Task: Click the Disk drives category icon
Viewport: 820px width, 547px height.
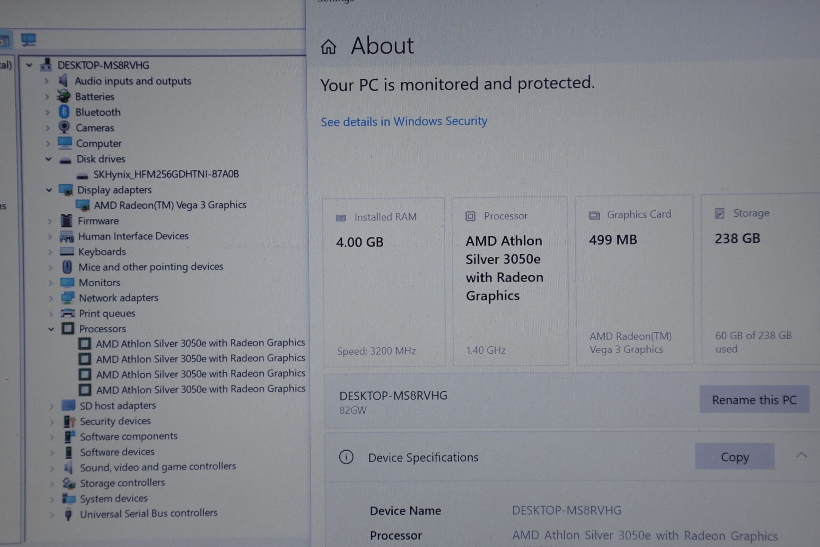Action: point(66,160)
